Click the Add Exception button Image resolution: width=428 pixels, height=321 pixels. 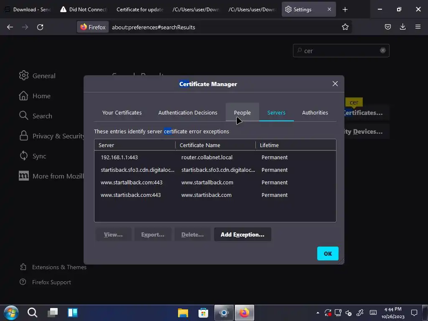(x=242, y=234)
